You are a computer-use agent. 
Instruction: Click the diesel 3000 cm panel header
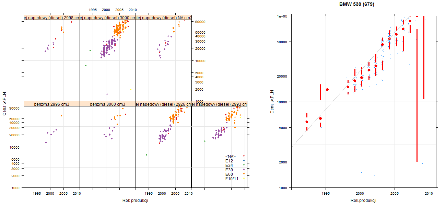108,18
